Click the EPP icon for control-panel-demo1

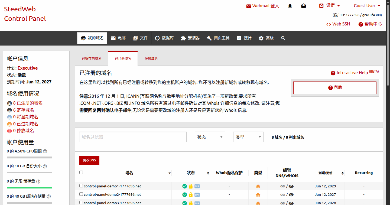[197, 186]
